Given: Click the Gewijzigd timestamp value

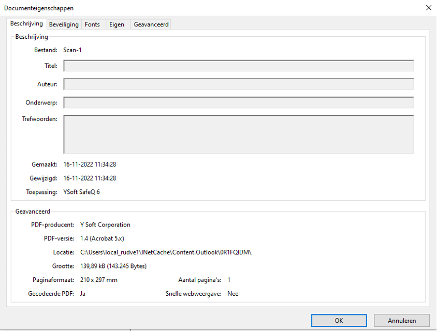Looking at the screenshot, I should (90, 178).
